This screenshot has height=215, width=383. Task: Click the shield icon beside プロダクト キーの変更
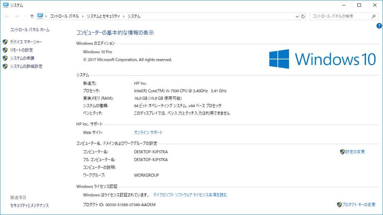point(340,204)
